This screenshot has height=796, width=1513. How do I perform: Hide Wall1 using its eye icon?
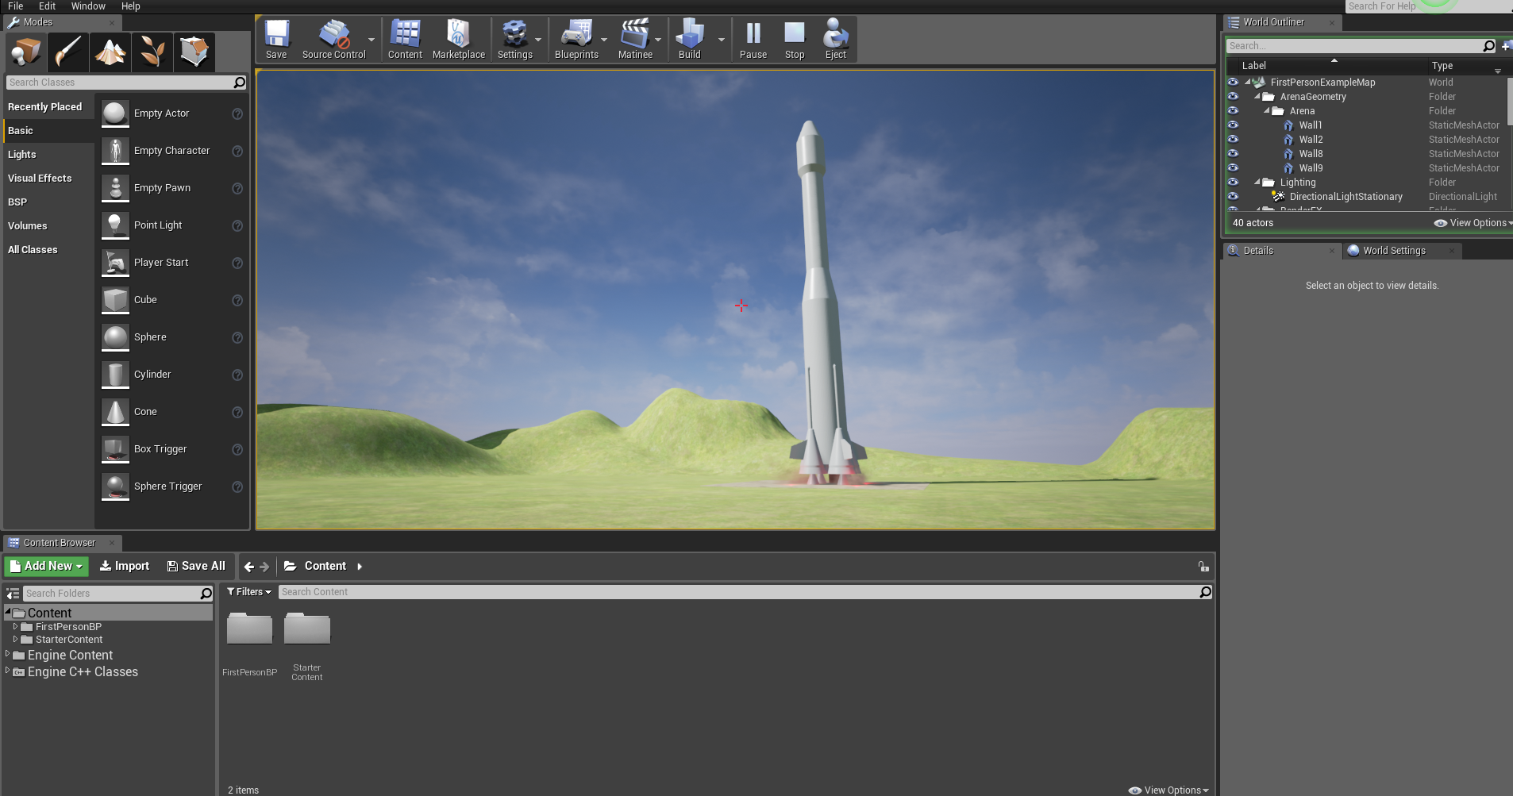click(x=1233, y=125)
